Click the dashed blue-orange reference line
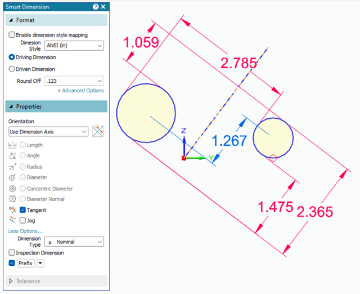 click(226, 102)
